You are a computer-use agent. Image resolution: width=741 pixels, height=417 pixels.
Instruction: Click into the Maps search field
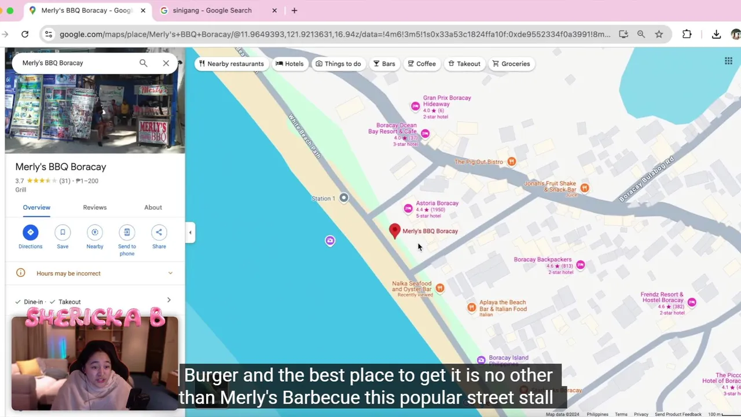click(x=78, y=63)
